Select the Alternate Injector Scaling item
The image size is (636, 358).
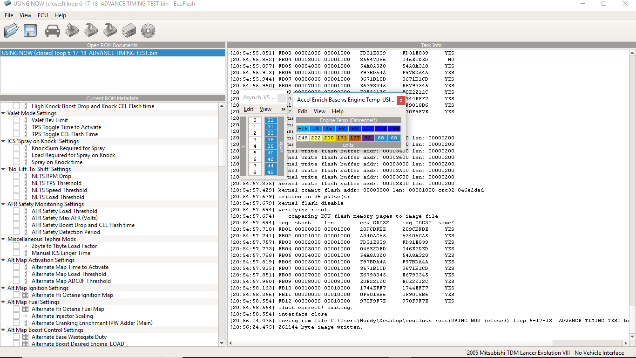click(x=62, y=316)
